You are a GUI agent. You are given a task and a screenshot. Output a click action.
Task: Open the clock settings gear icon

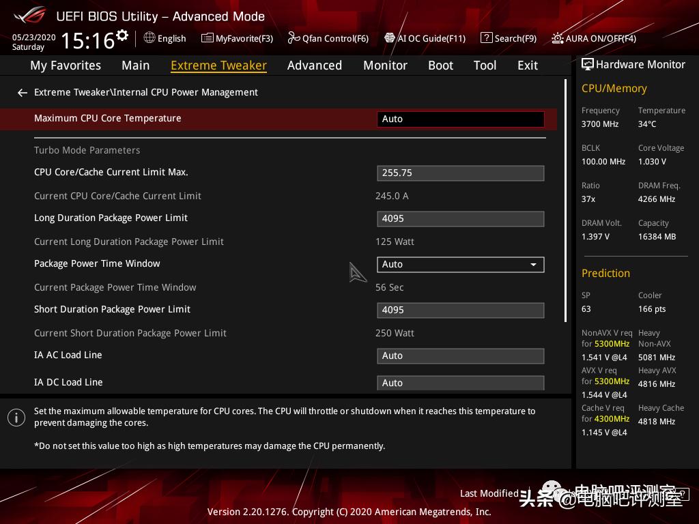(x=122, y=35)
